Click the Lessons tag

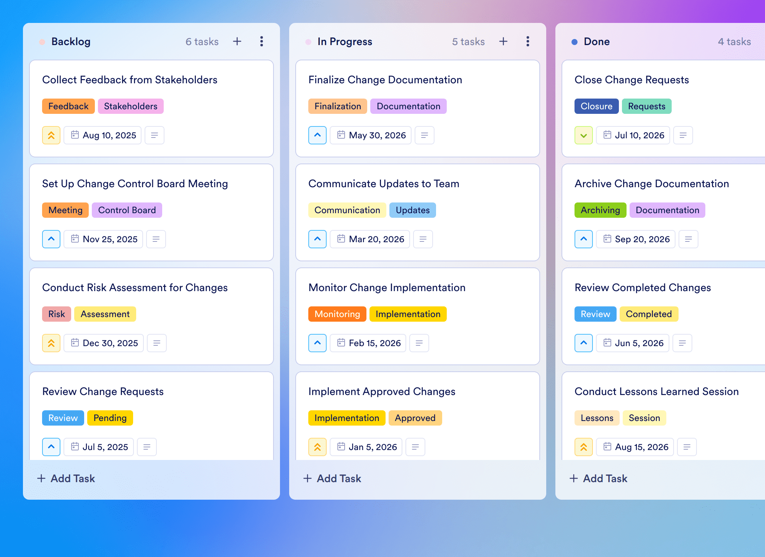(x=597, y=418)
